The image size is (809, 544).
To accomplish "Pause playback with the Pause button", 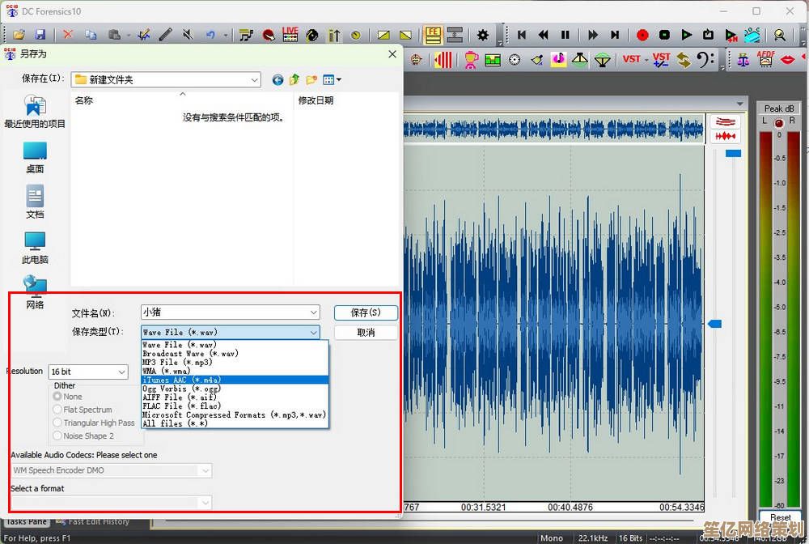I will [565, 35].
